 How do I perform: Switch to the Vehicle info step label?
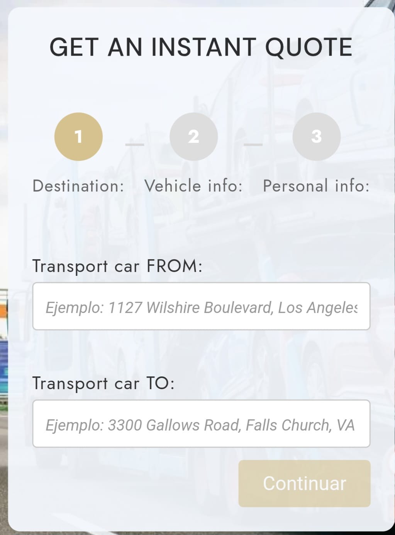tap(193, 186)
